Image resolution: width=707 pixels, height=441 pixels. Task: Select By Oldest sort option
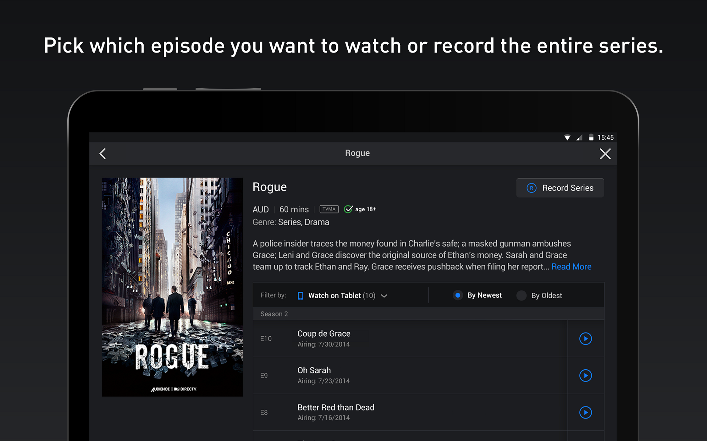tap(521, 295)
